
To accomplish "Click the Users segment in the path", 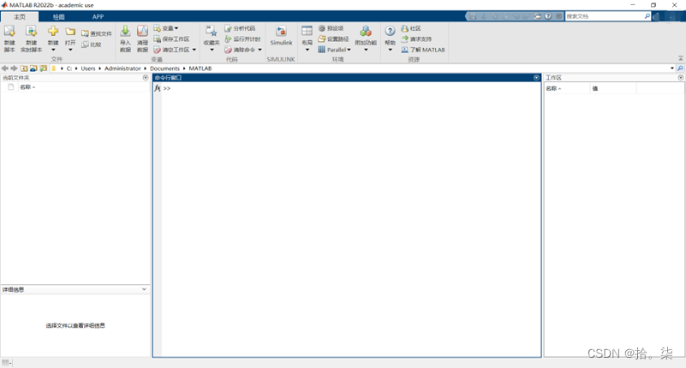I will 88,68.
